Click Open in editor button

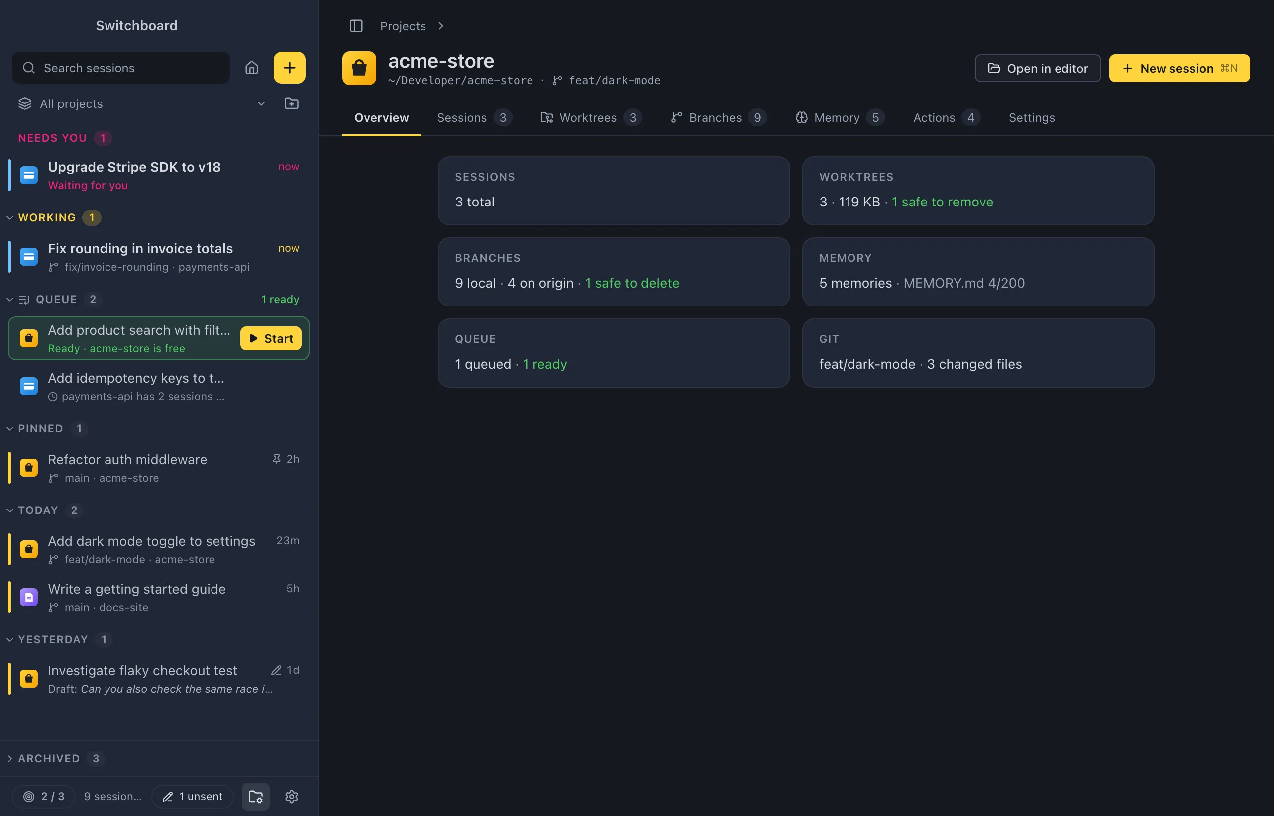(x=1038, y=68)
